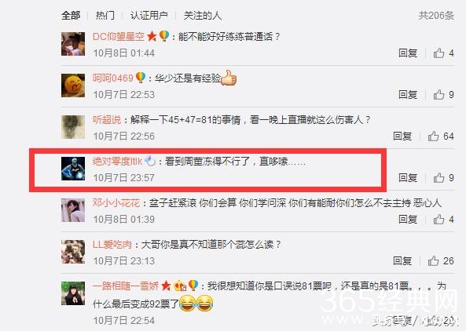Click the red star badge beside DC仰望星空
466x331 pixels.
tap(152, 37)
